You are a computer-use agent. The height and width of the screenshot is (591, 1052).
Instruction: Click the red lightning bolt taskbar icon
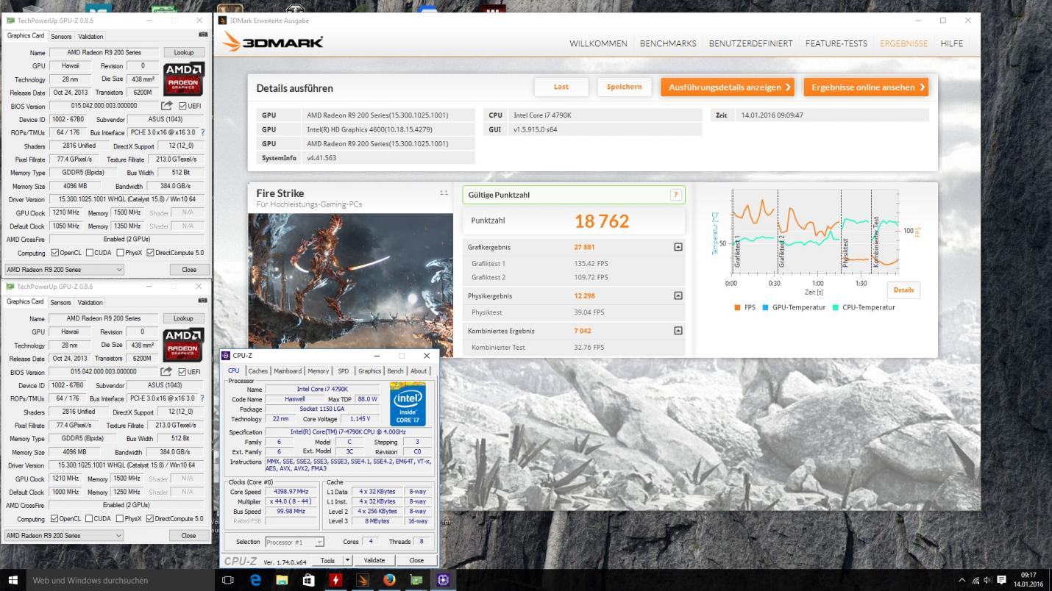pos(335,580)
